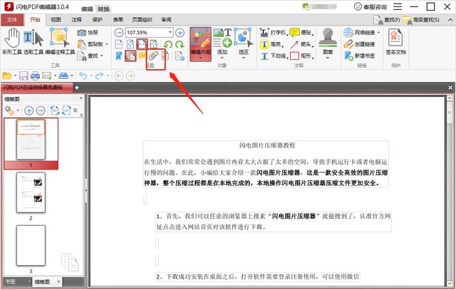The width and height of the screenshot is (456, 290).
Task: Open the 文件 file menu
Action: tap(12, 20)
